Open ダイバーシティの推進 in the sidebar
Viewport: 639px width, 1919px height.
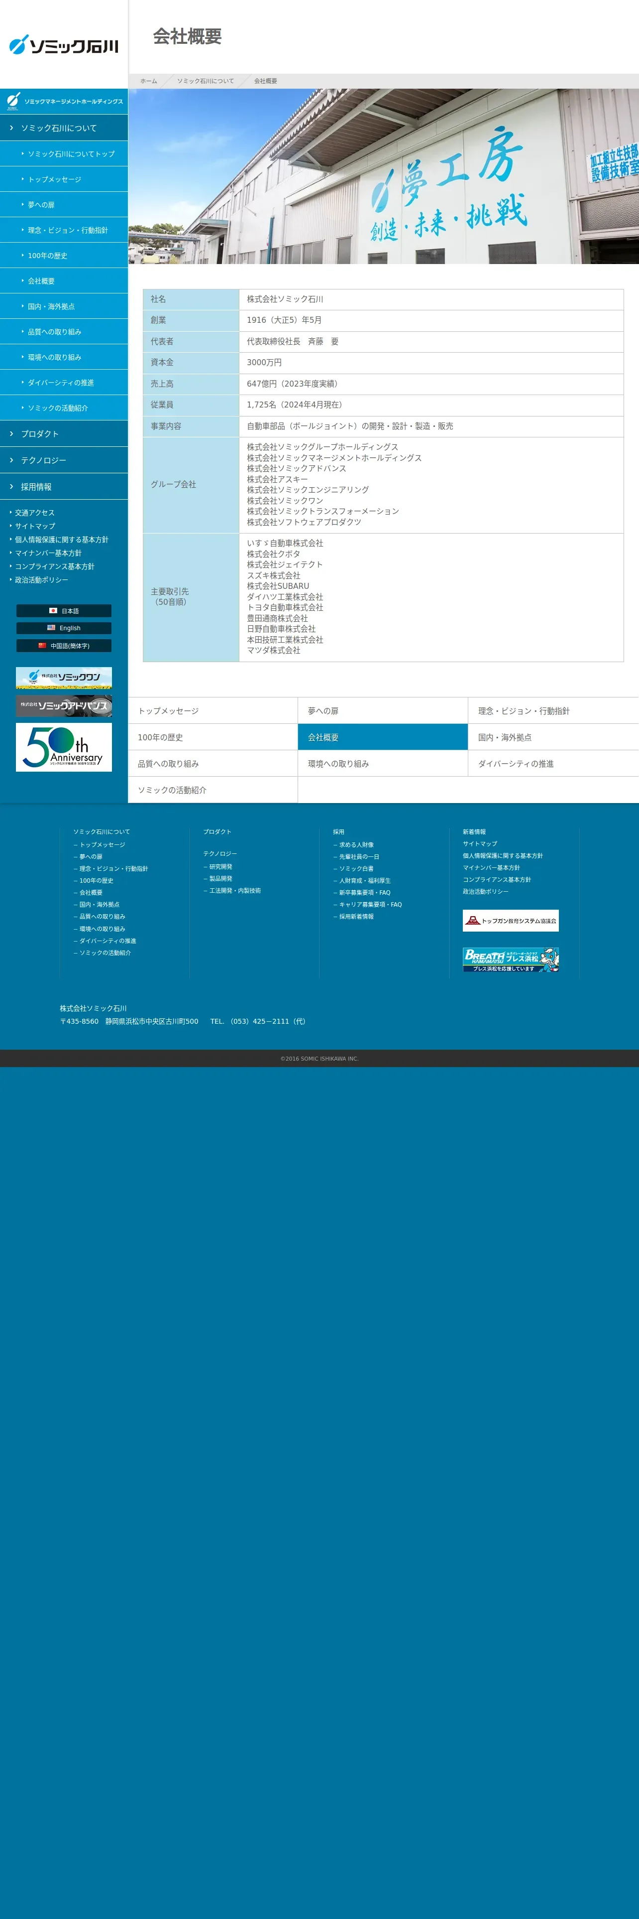click(64, 382)
